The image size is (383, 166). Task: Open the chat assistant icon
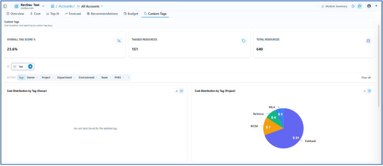[360, 6]
